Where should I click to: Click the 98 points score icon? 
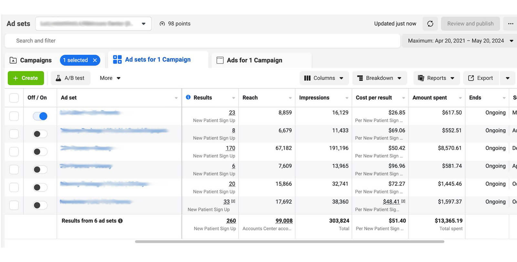[x=162, y=24]
